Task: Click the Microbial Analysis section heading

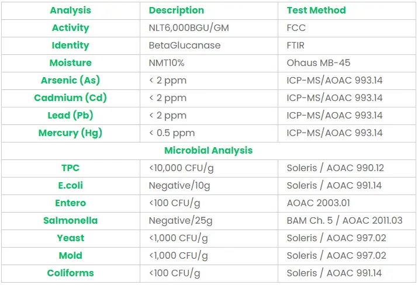Action: (x=208, y=151)
